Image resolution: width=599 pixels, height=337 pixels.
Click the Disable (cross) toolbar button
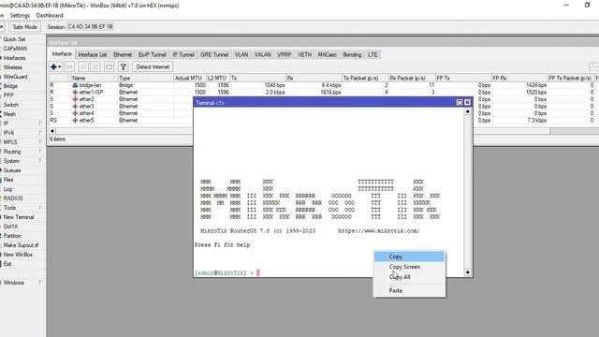[95, 66]
